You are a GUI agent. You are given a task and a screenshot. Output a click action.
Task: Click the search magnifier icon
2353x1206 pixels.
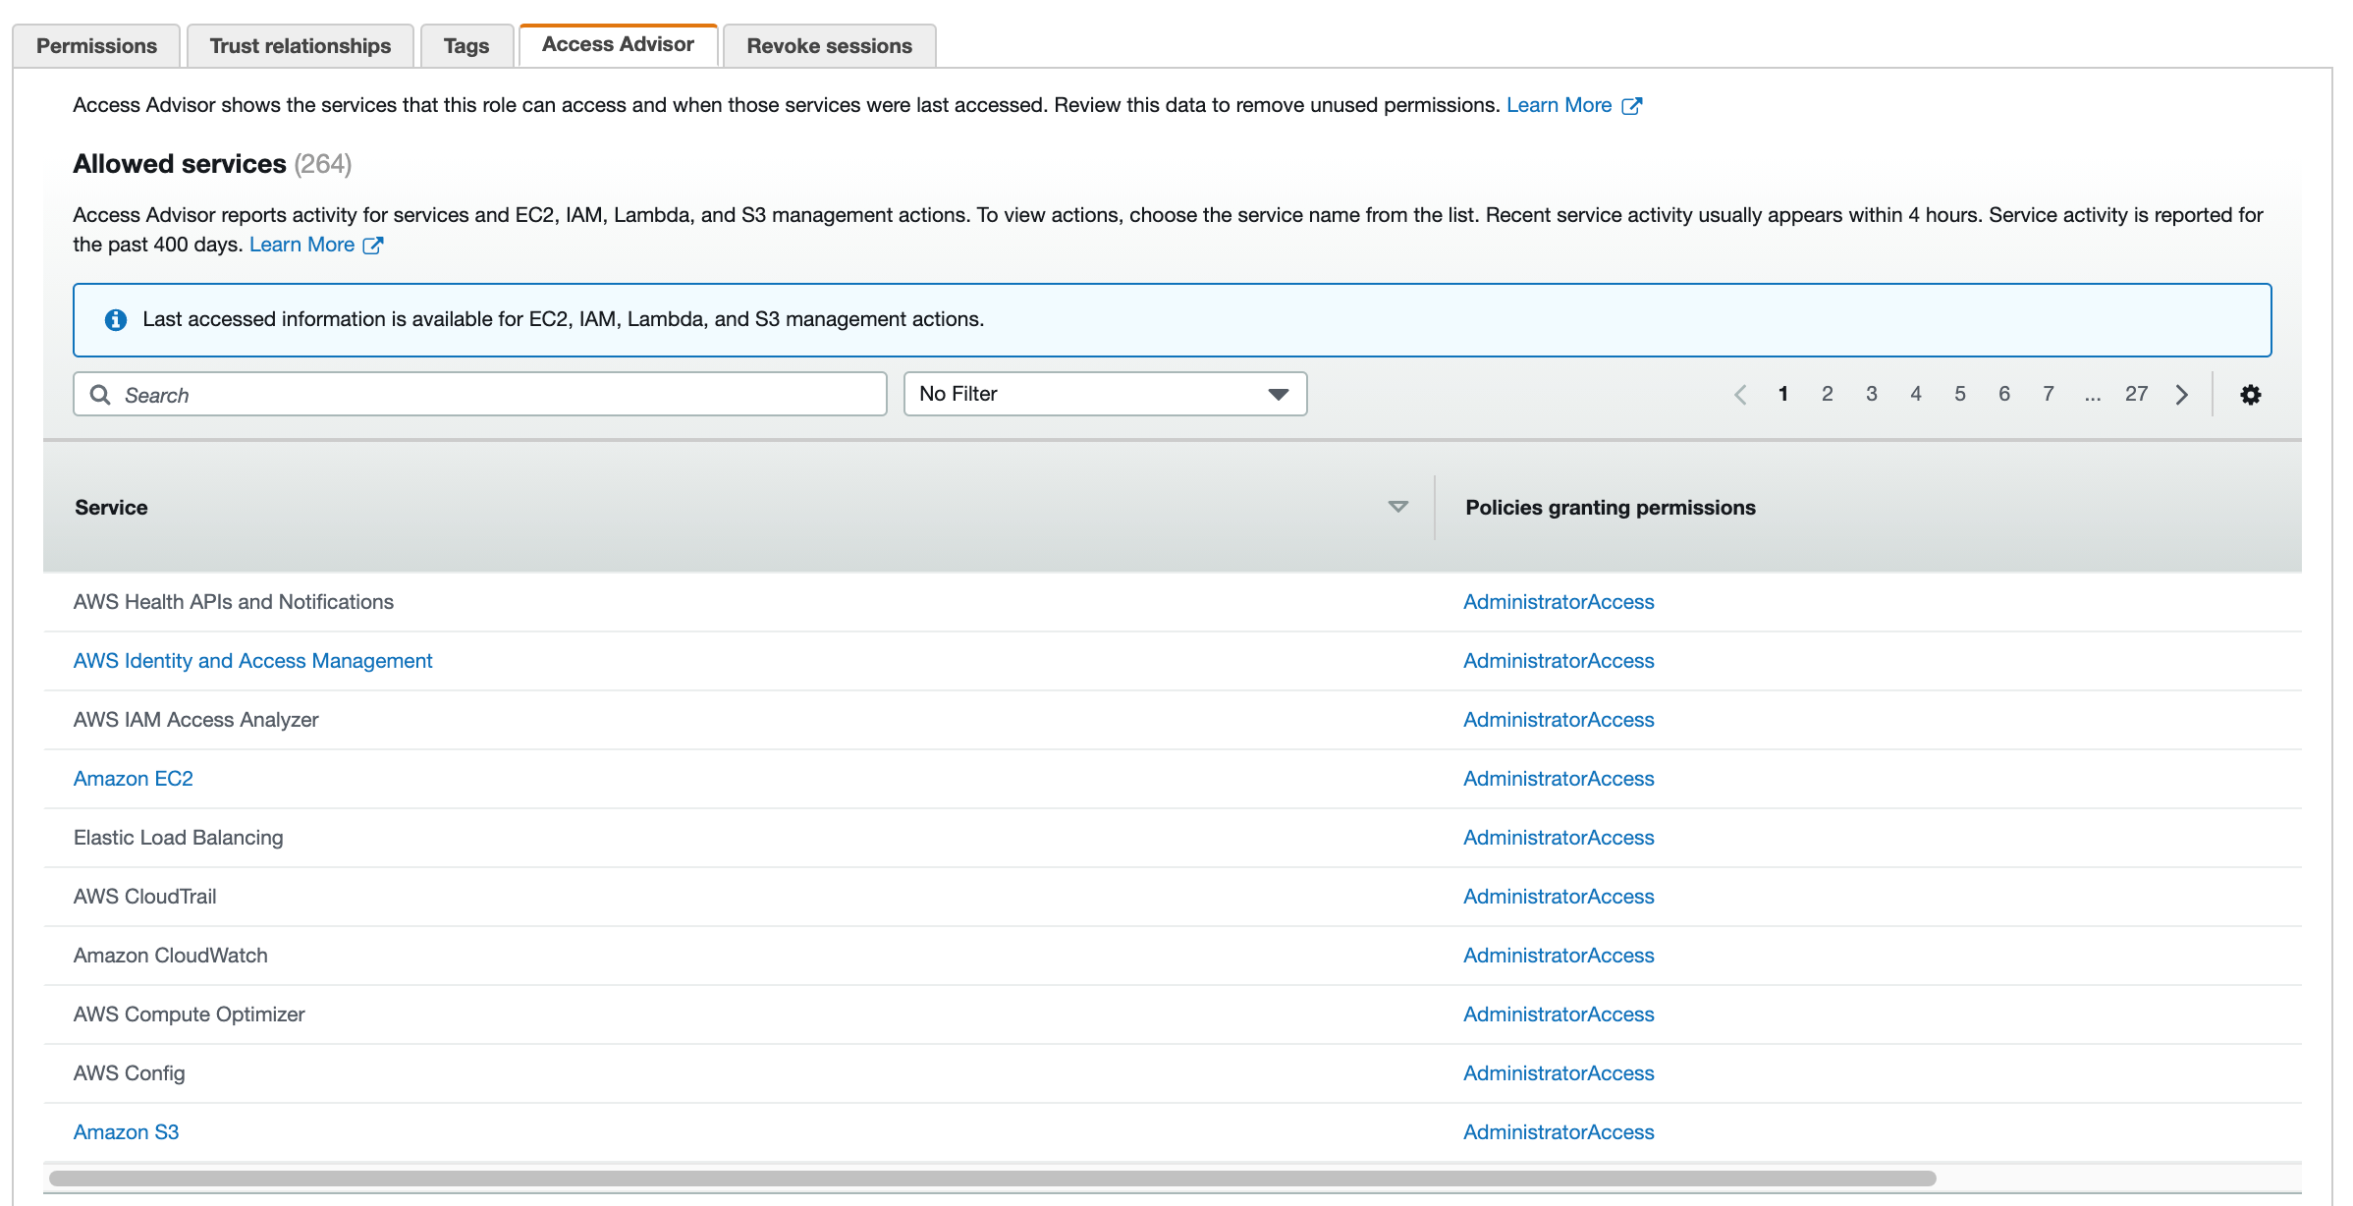pos(101,394)
